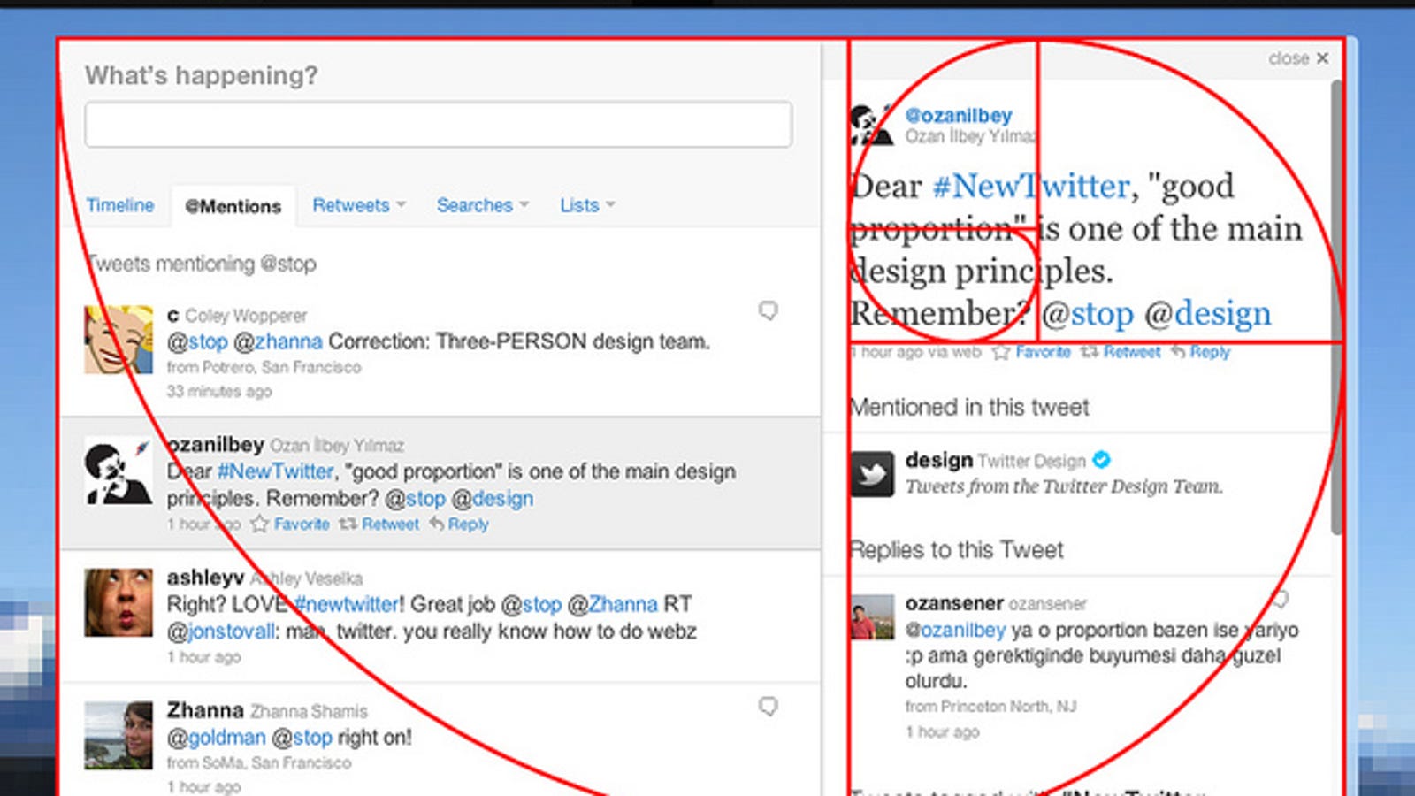Open 33 minutes ago timestamp on Coley's tweet
Viewport: 1415px width, 796px height.
219,391
